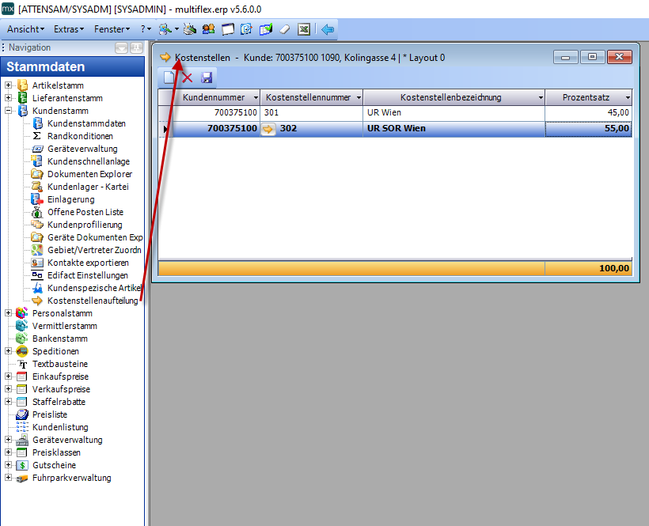The height and width of the screenshot is (526, 649).
Task: Expand the Verkaufspreise tree node
Action: coord(9,389)
